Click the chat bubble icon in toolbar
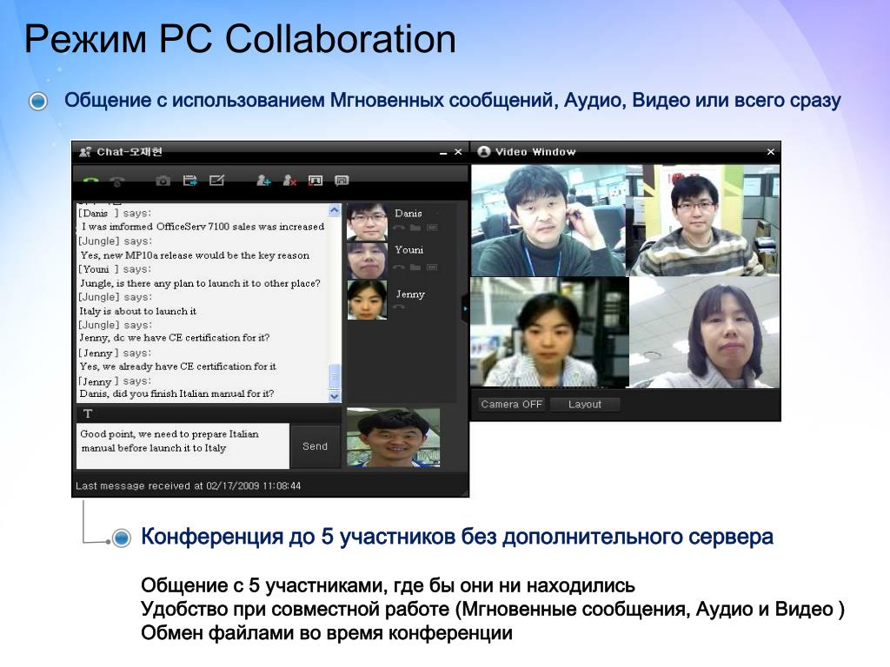The height and width of the screenshot is (667, 890). (x=342, y=181)
